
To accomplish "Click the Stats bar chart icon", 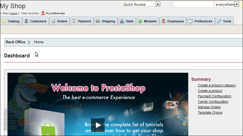I will point(122,21).
